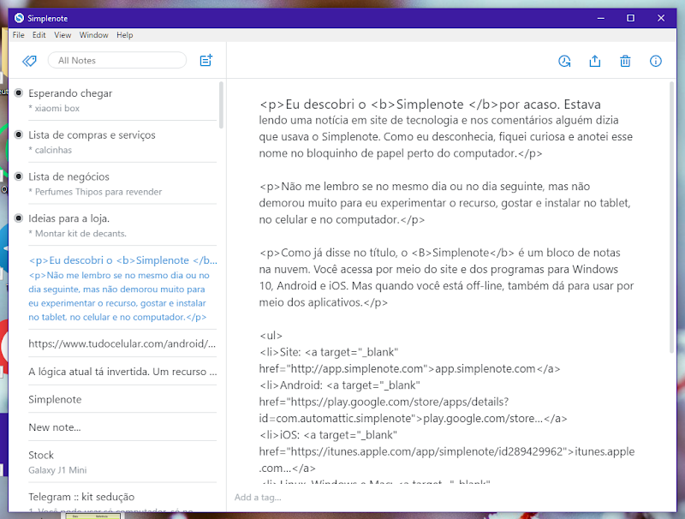685x519 pixels.
Task: Create a new note with plus icon
Action: [x=205, y=60]
